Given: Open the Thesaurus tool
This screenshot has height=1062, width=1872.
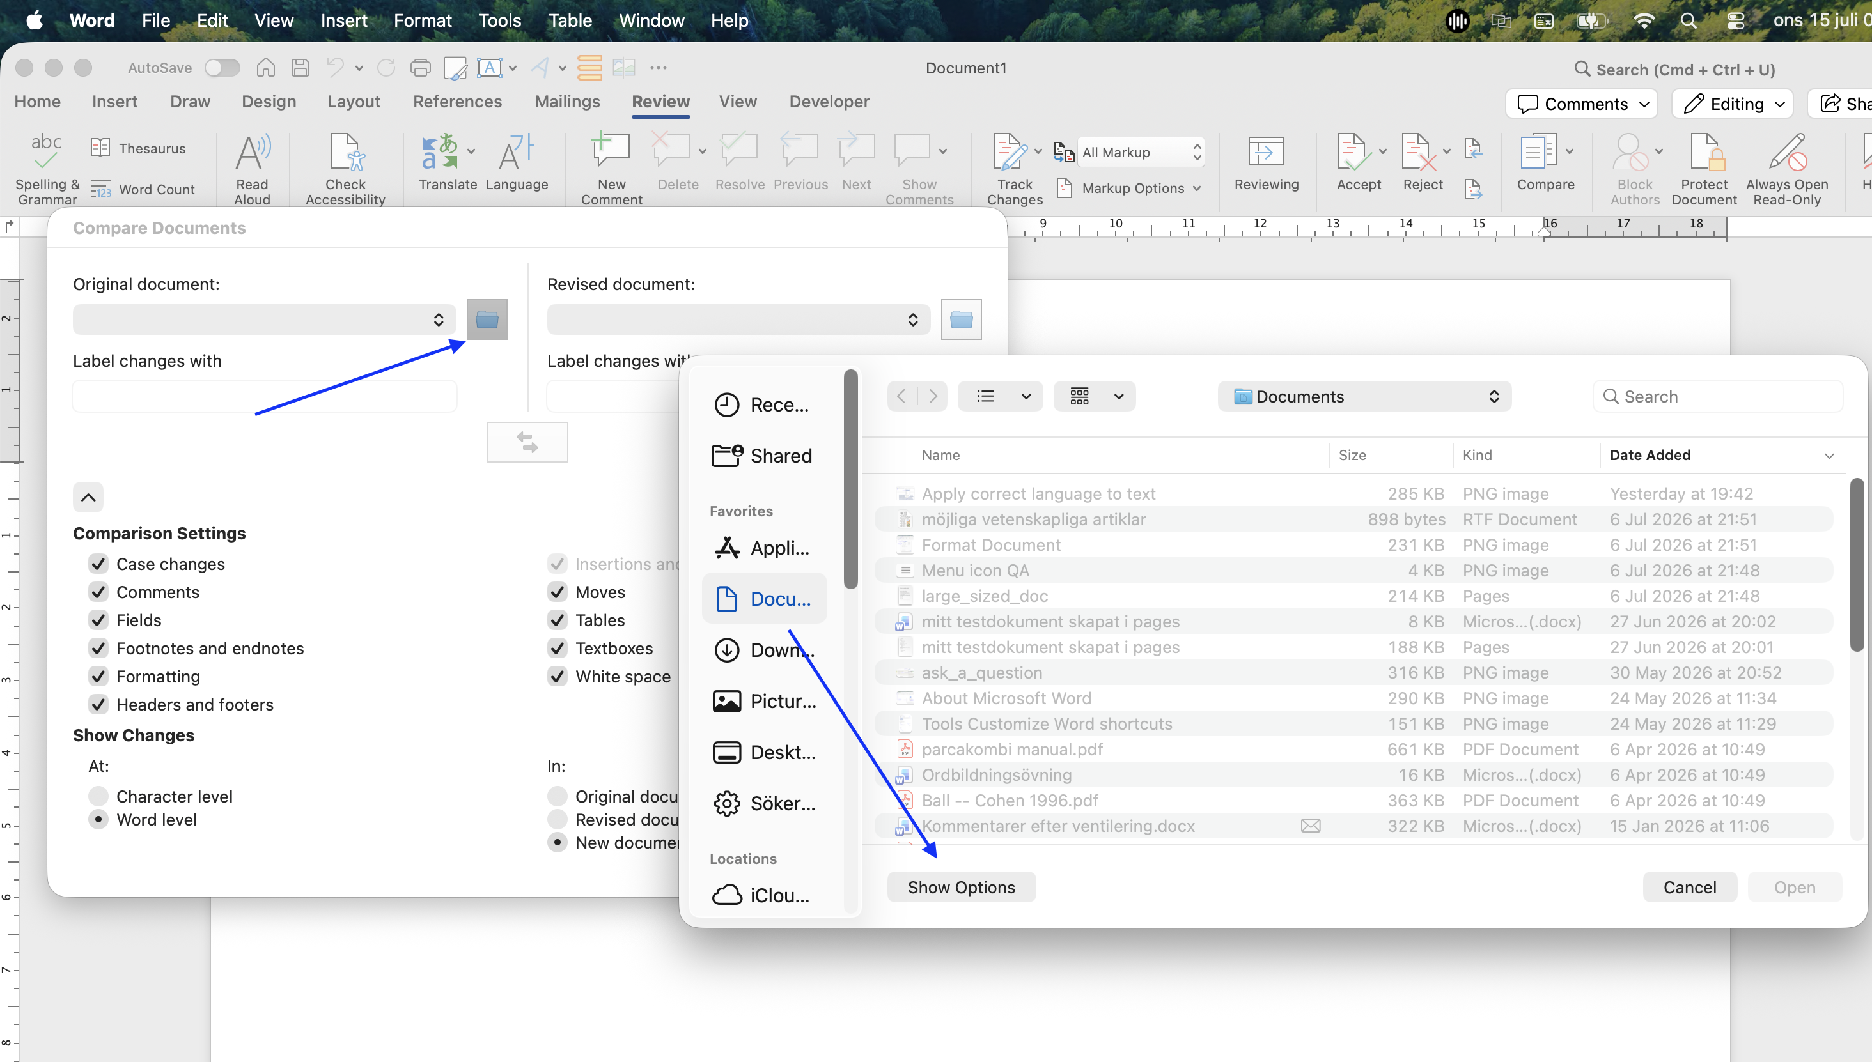Looking at the screenshot, I should pyautogui.click(x=138, y=148).
